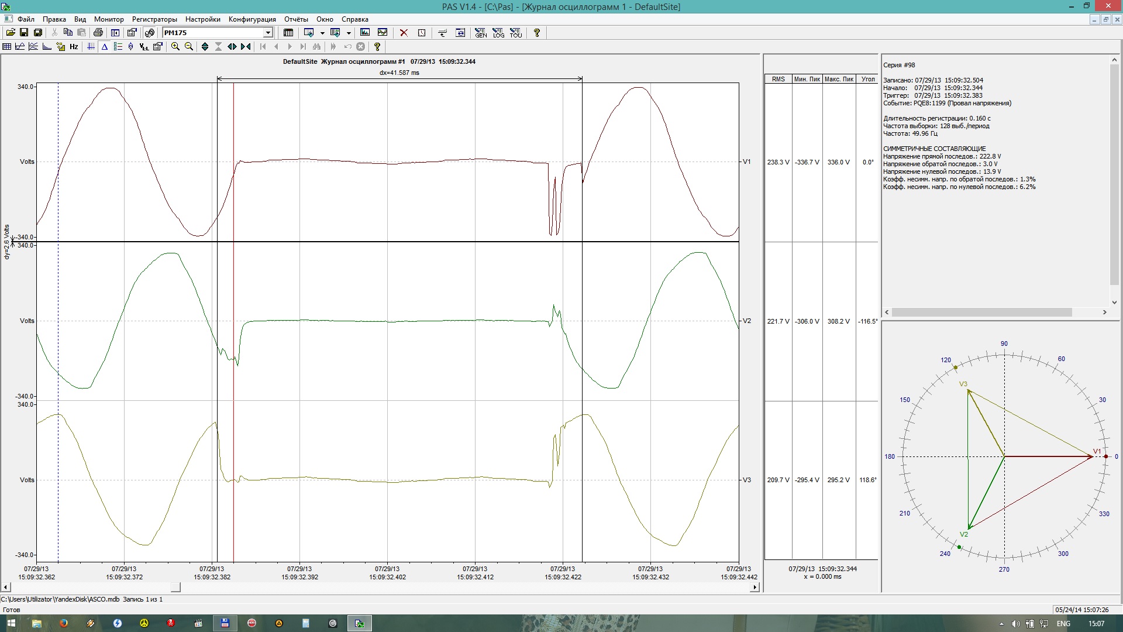Click the Windows taskbar PAS application icon

pos(360,623)
